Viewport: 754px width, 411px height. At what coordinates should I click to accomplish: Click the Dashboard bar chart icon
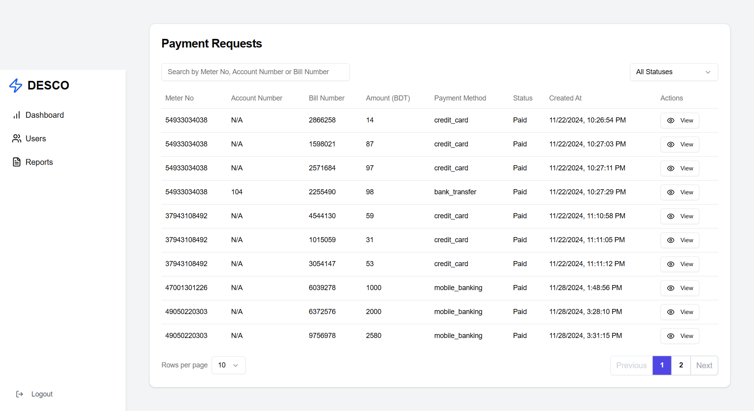[16, 115]
